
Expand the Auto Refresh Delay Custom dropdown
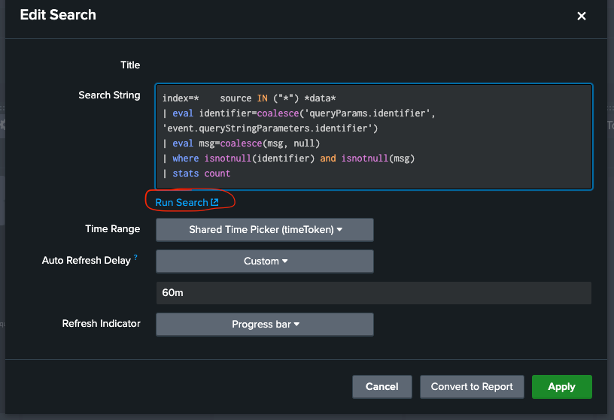pos(264,261)
